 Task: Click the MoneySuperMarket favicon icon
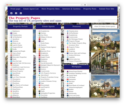68,71
